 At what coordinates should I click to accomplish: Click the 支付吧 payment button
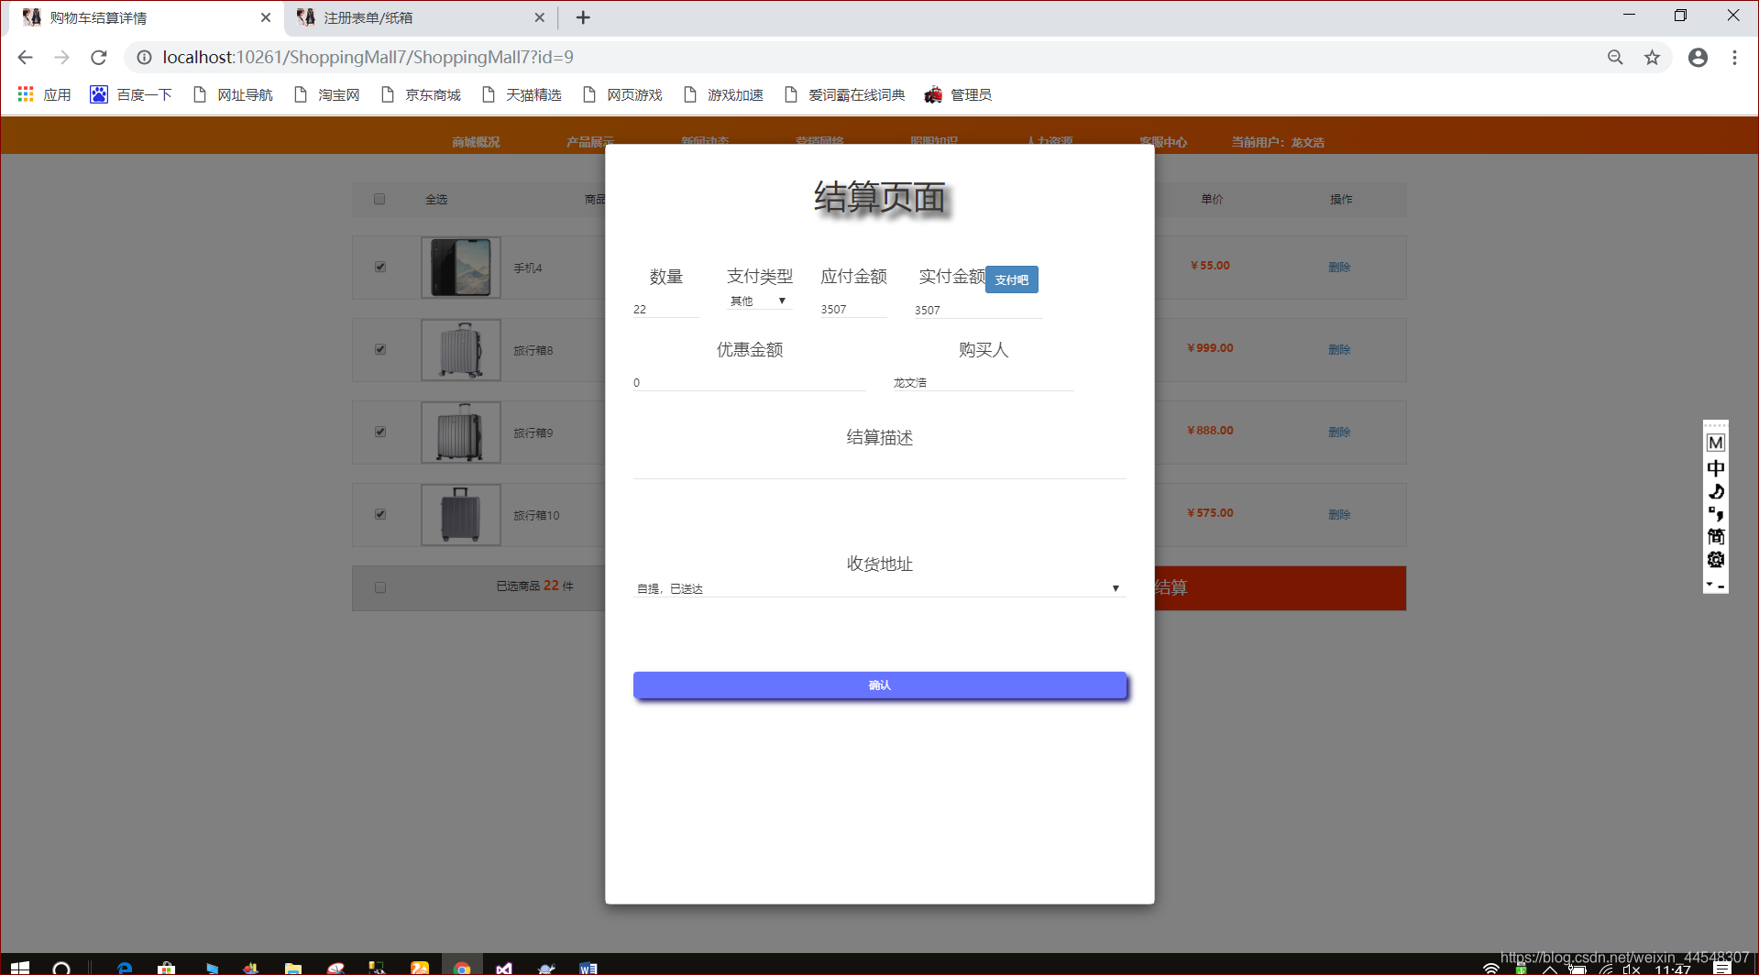coord(1011,279)
